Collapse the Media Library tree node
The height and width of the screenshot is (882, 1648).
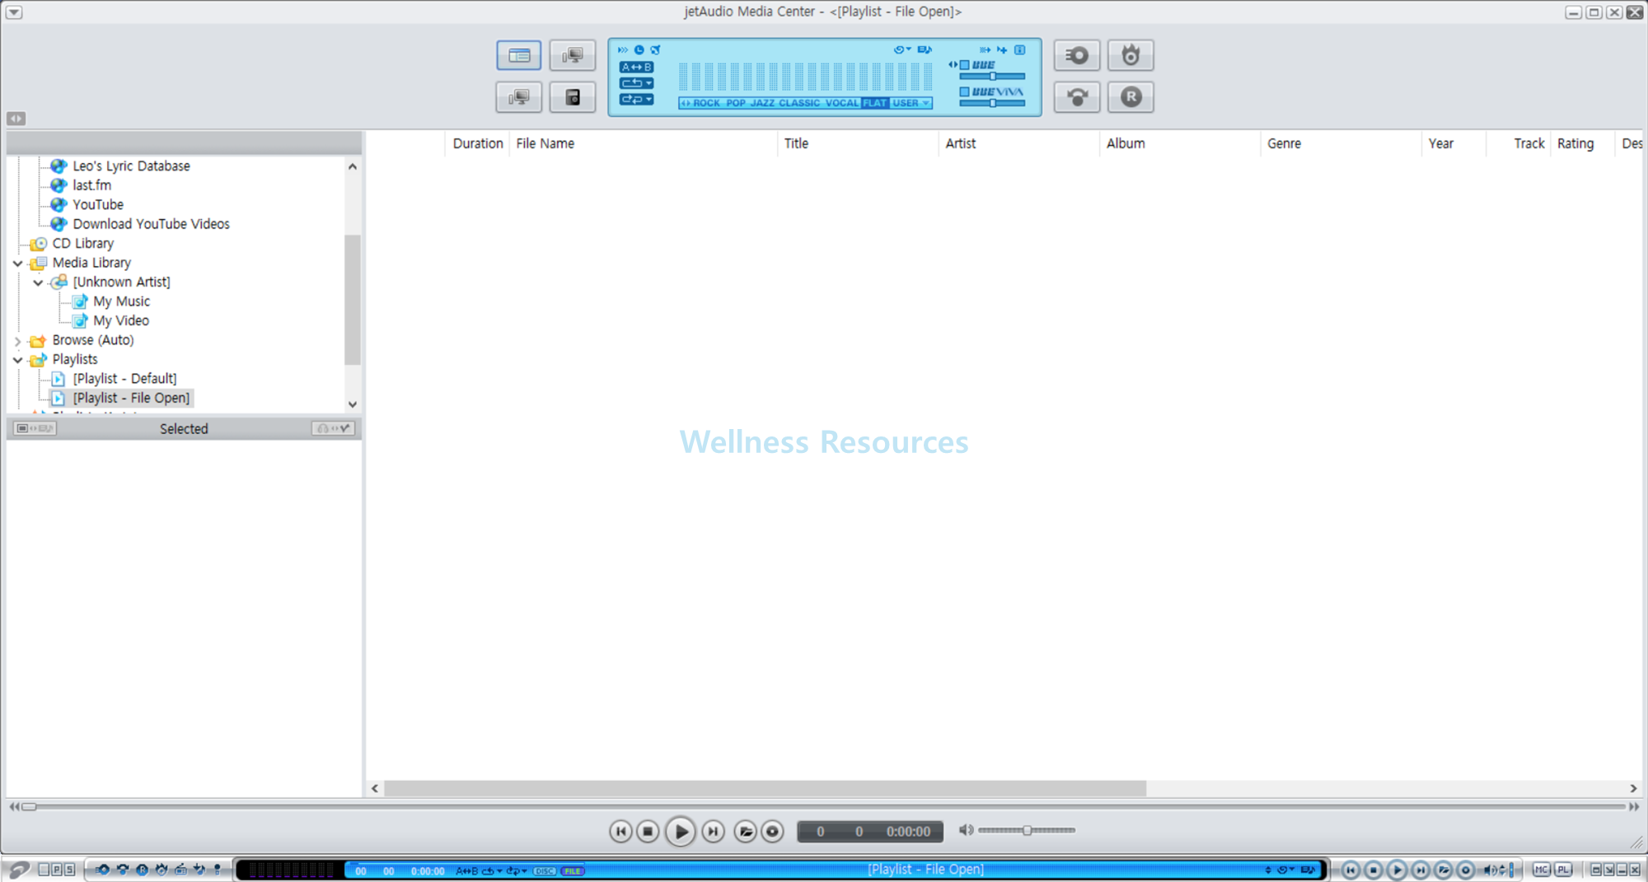[x=17, y=264]
